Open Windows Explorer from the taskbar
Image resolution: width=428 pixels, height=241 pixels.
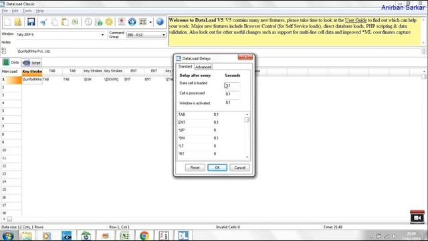[27, 236]
